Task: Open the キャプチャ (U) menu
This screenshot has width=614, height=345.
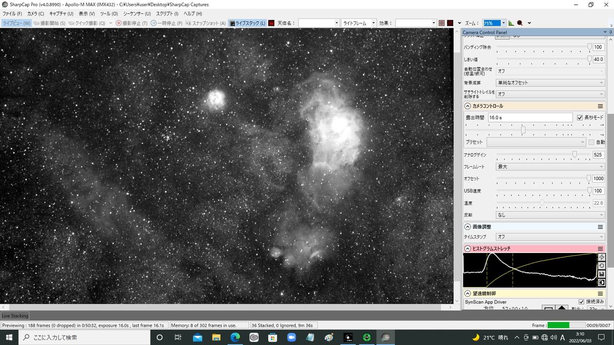Action: 61,13
